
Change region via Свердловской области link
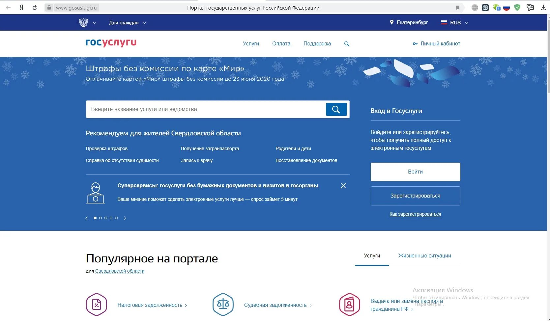[120, 271]
